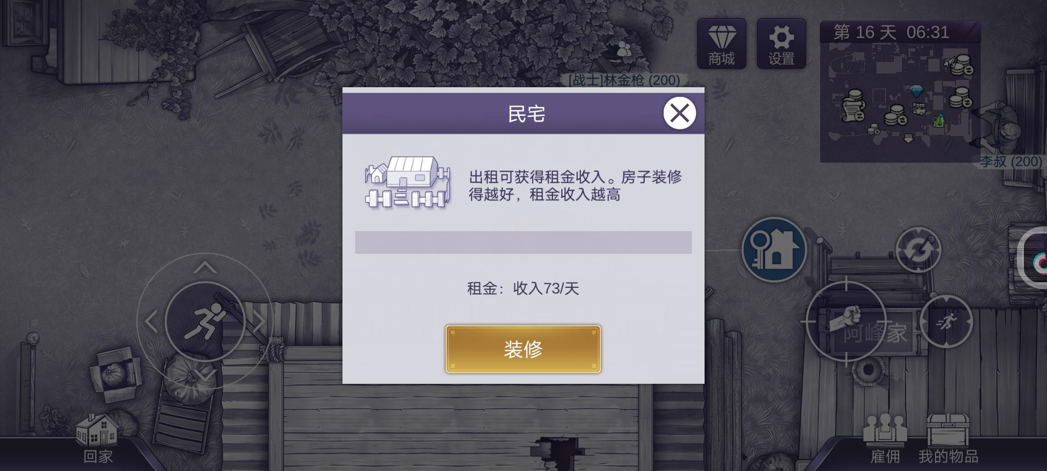Open the 商城 diamond shop
The image size is (1047, 471).
[722, 44]
